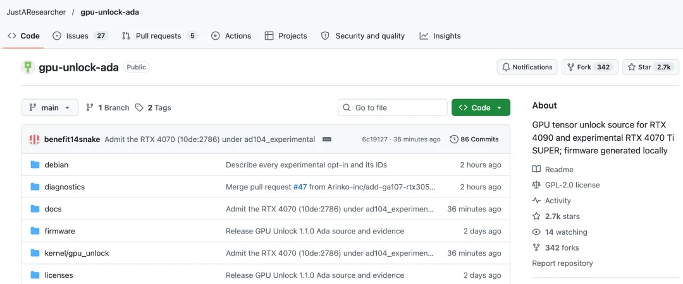Toggle repository Notifications bell button
The height and width of the screenshot is (284, 683).
(x=527, y=67)
